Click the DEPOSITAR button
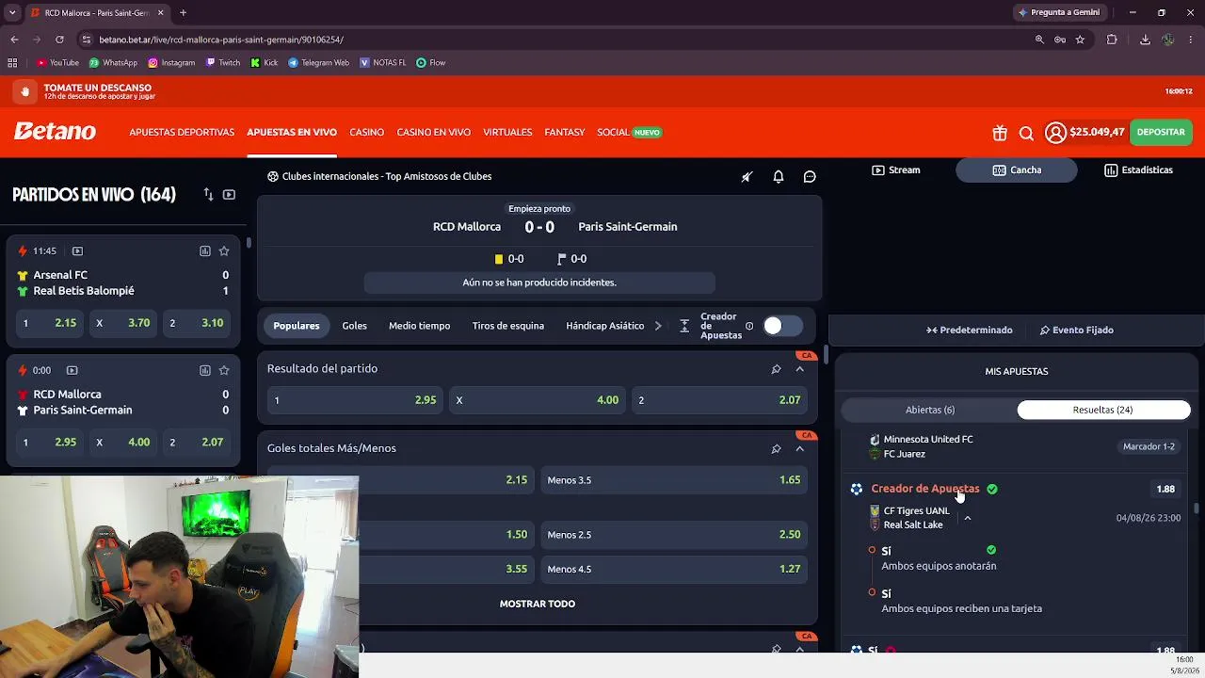This screenshot has width=1205, height=678. (1161, 133)
